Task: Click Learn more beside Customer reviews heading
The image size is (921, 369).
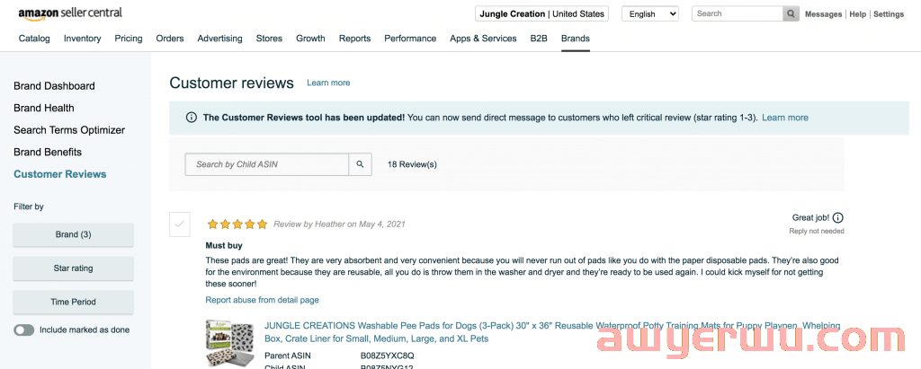Action: [x=328, y=83]
